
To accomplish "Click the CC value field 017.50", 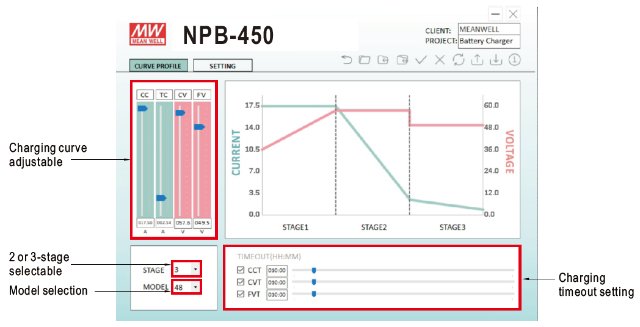I will pyautogui.click(x=145, y=223).
